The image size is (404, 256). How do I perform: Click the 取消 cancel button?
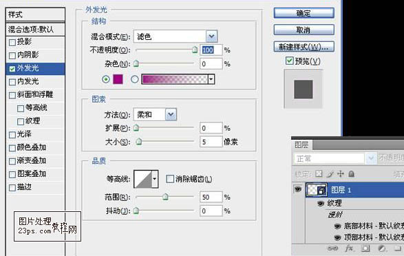[x=304, y=30]
